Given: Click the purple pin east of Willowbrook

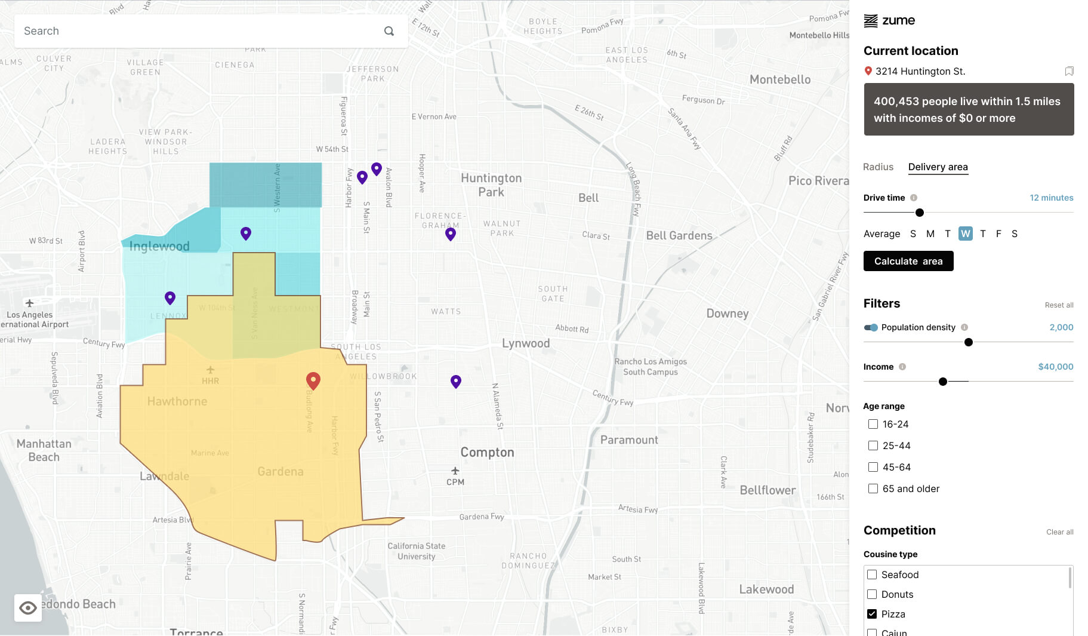Looking at the screenshot, I should pos(456,382).
